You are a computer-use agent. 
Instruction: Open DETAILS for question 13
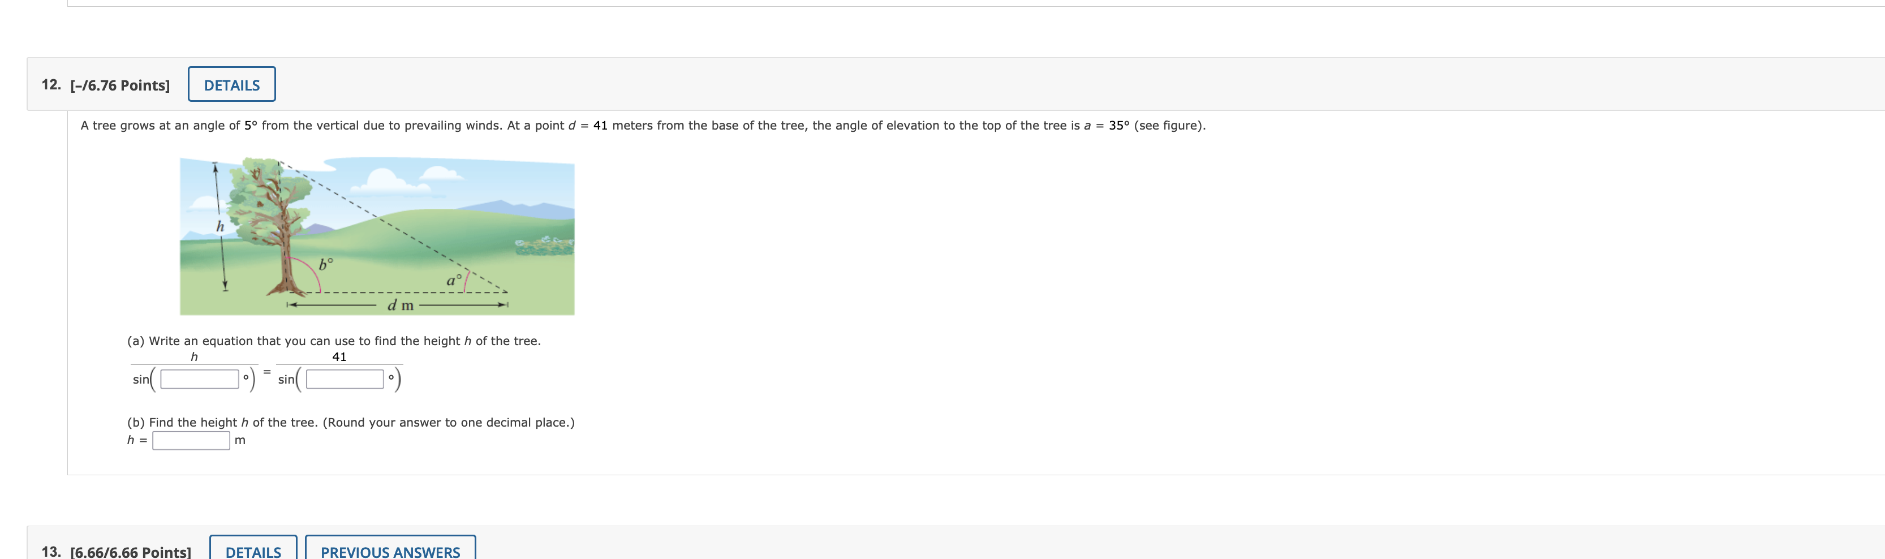click(253, 551)
